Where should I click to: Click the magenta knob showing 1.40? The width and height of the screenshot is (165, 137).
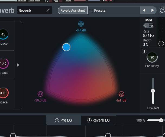(x=3, y=64)
